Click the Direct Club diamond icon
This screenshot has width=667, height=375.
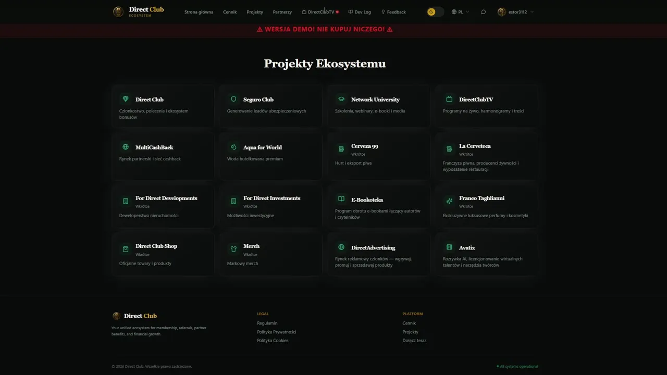(x=126, y=99)
